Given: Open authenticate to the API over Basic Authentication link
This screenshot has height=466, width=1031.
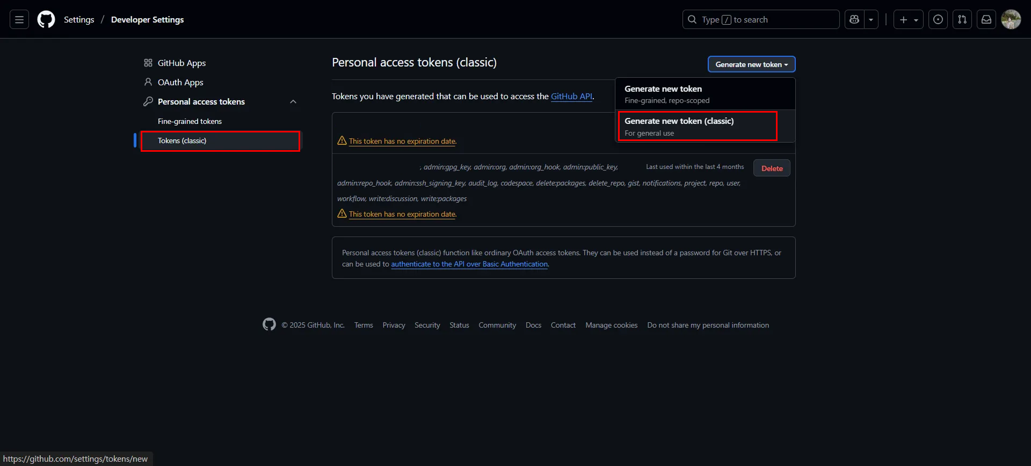Looking at the screenshot, I should pos(469,264).
